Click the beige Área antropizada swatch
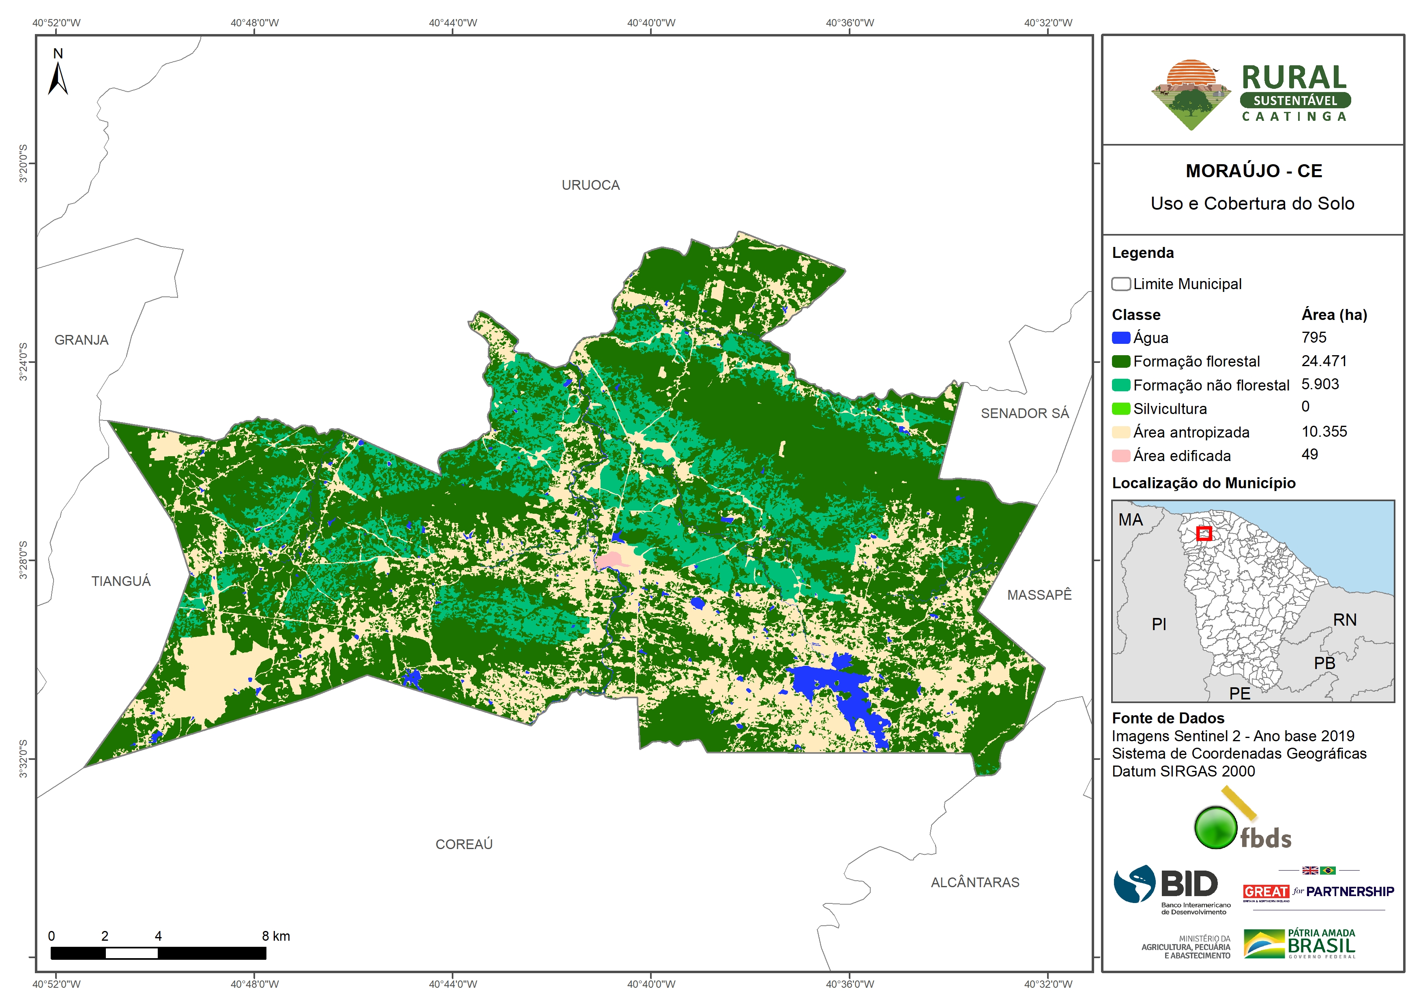Screen dimensions: 1423x1006 [1120, 432]
